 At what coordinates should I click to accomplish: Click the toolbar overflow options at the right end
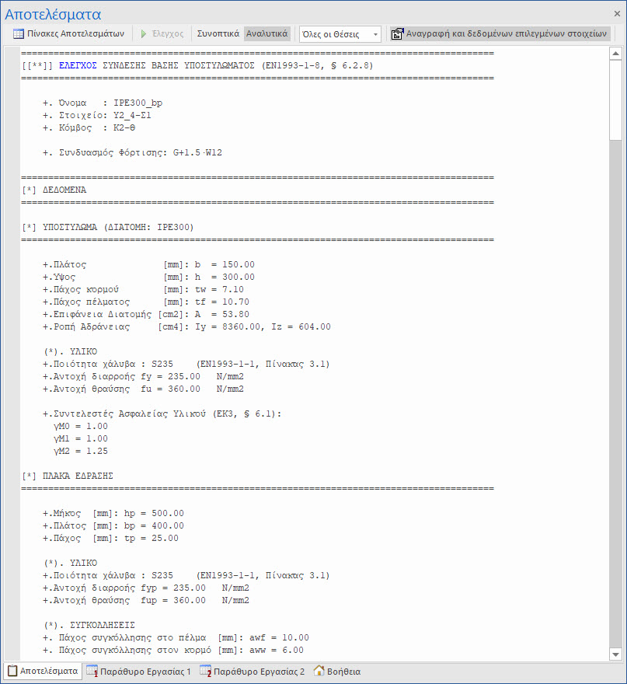click(620, 34)
